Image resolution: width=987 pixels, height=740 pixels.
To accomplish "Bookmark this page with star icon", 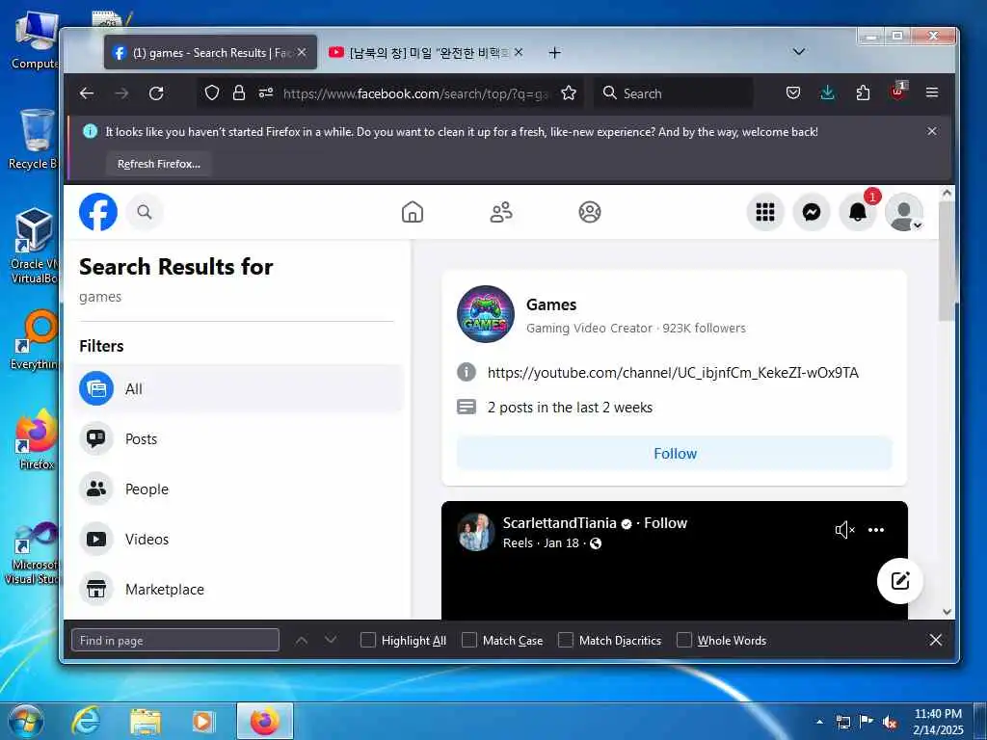I will (x=569, y=93).
